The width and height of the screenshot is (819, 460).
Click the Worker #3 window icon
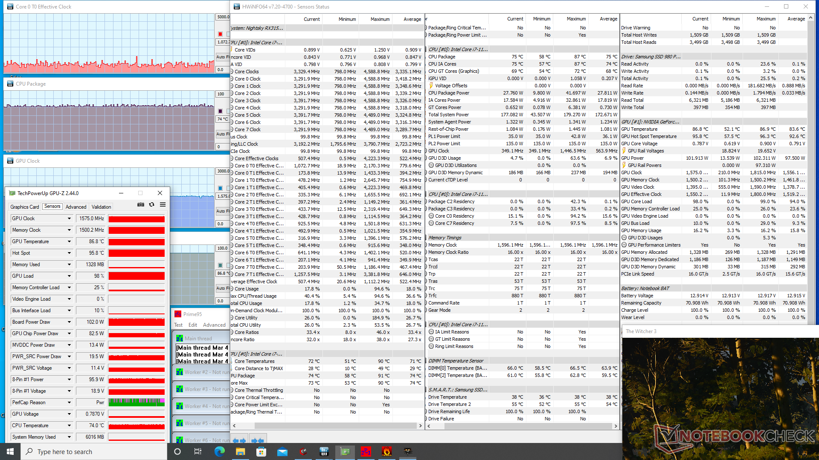click(x=180, y=389)
